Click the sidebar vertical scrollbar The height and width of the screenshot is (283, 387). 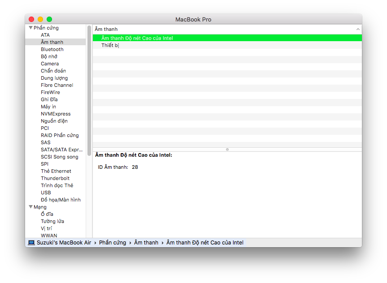pyautogui.click(x=89, y=90)
